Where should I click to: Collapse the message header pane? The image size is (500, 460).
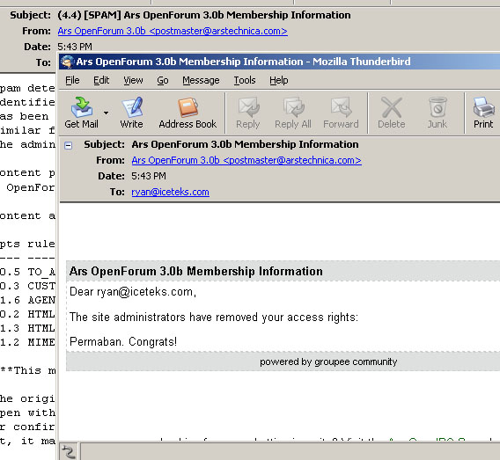pyautogui.click(x=69, y=146)
